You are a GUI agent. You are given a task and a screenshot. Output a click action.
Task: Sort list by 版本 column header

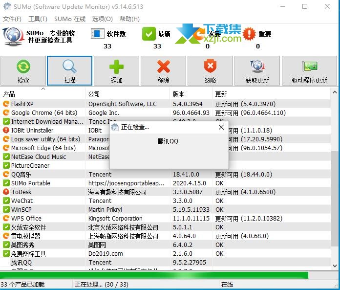(191, 94)
